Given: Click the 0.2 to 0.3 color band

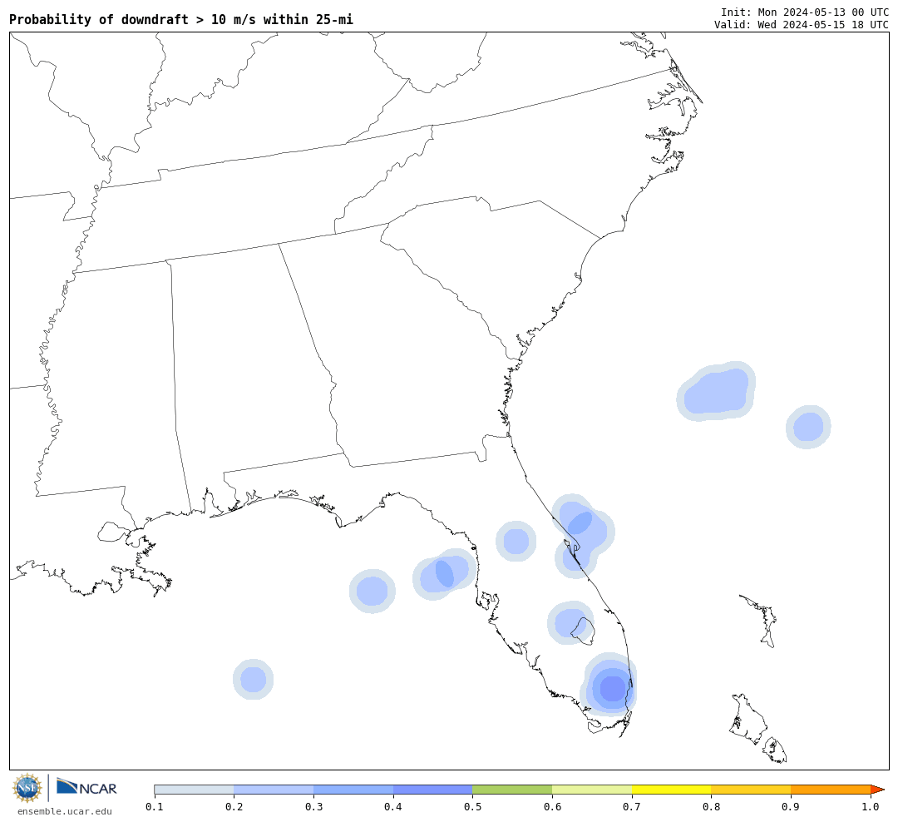Looking at the screenshot, I should coord(274,790).
